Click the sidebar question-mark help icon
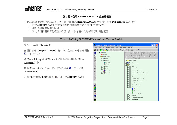Image resolution: width=177 pixels, height=125 pixels. pos(95,71)
